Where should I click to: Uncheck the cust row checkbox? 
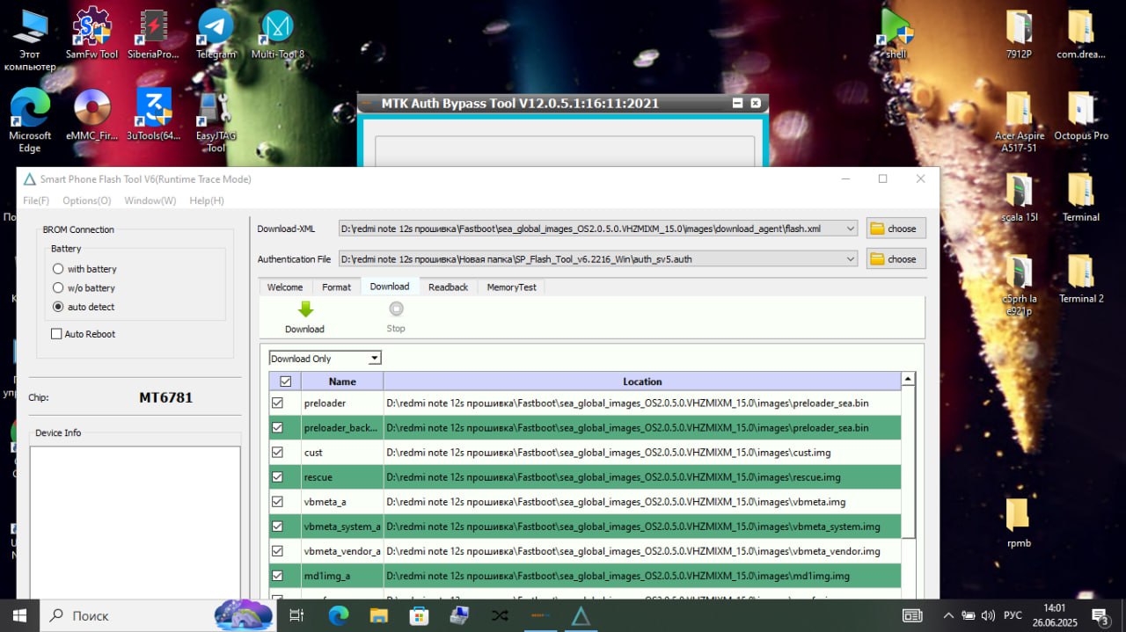tap(278, 453)
